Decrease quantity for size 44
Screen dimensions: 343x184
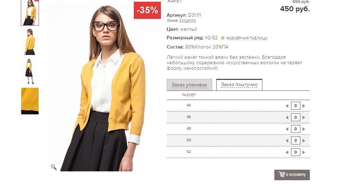coord(287,106)
